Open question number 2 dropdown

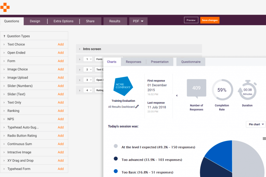[88, 69]
